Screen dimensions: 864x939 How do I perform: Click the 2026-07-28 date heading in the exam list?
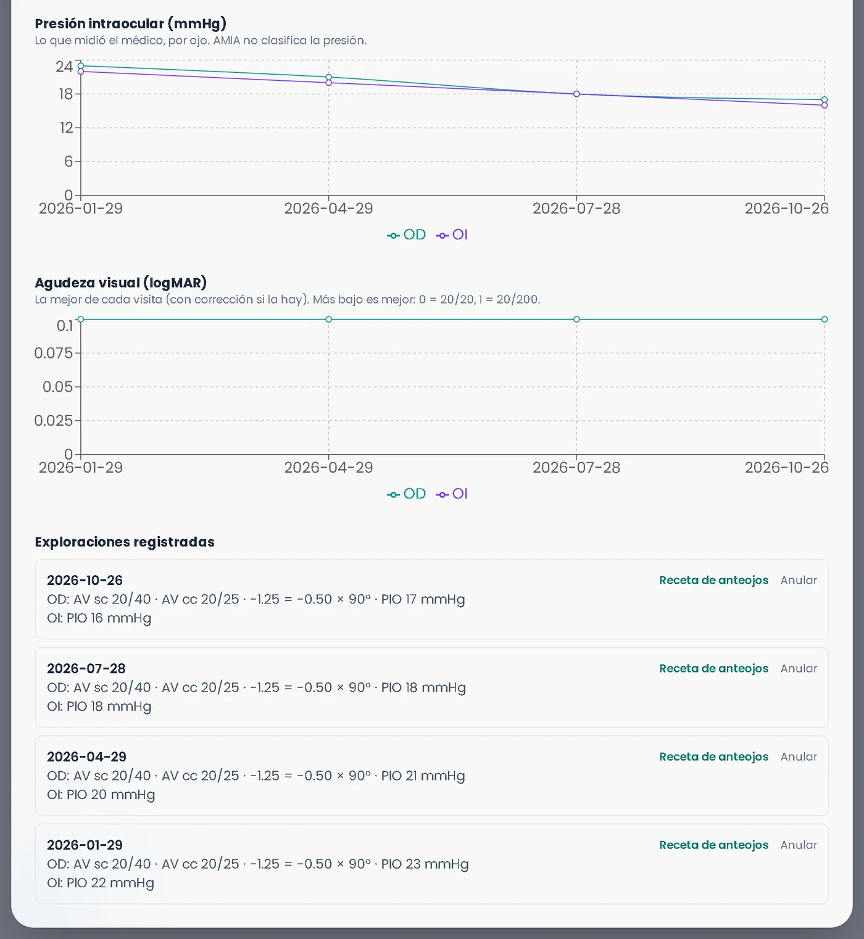coord(86,669)
